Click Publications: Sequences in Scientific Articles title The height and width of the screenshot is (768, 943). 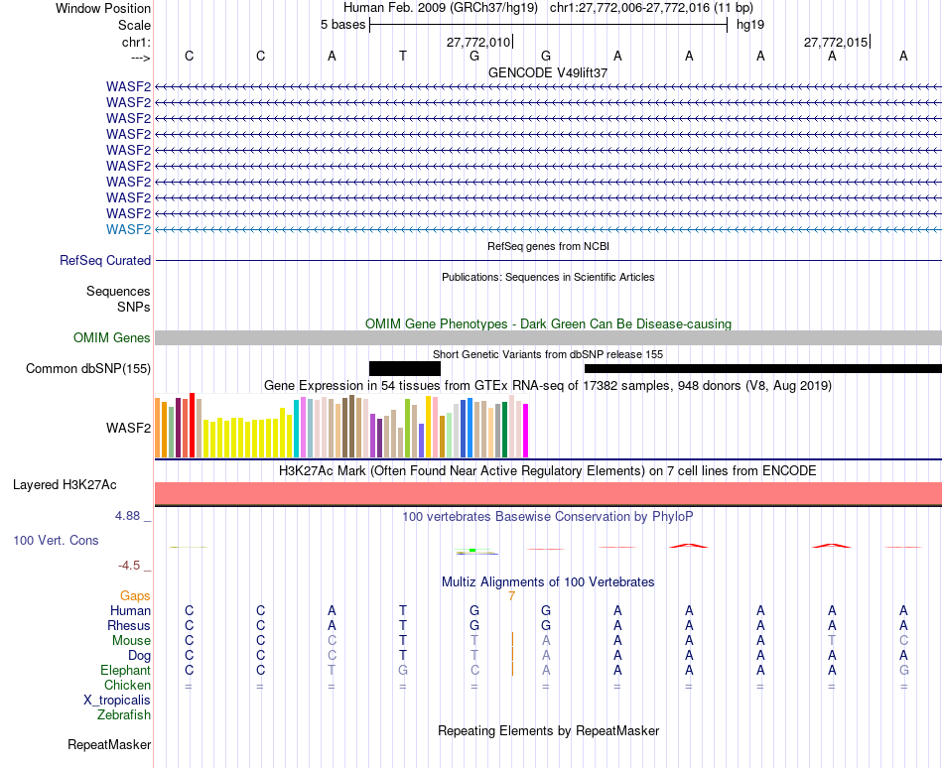pos(548,277)
